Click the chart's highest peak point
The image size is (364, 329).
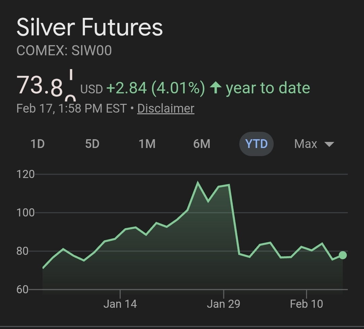(198, 183)
